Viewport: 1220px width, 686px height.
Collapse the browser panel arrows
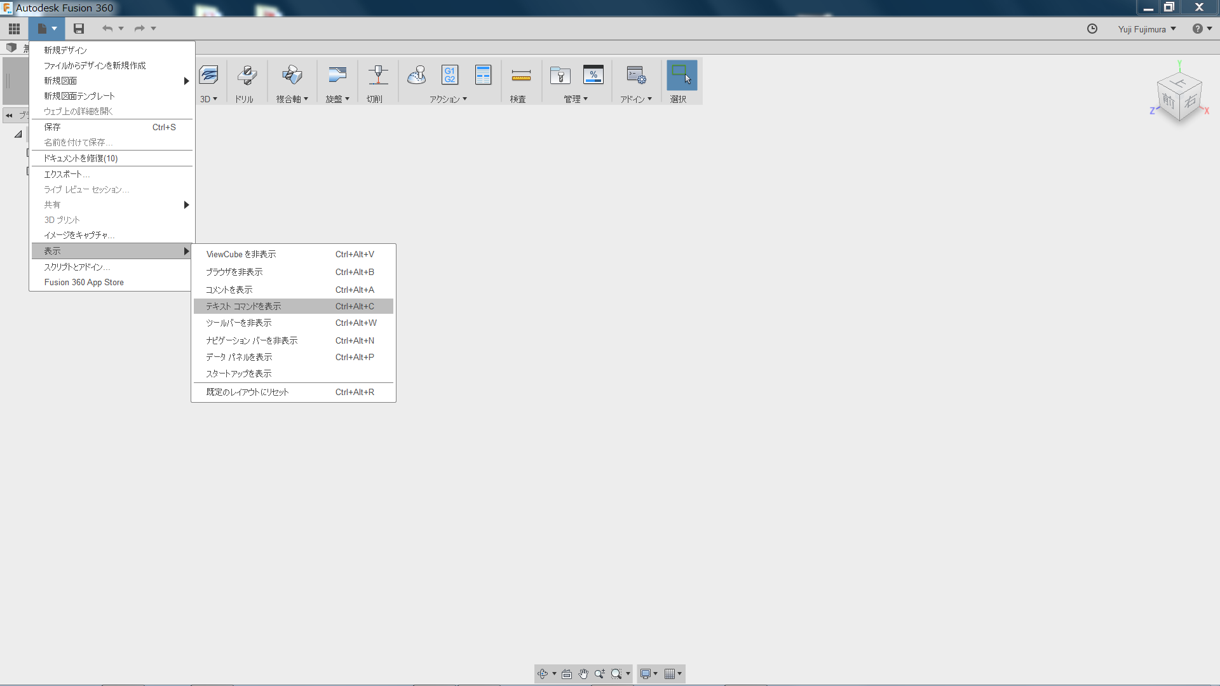tap(9, 116)
